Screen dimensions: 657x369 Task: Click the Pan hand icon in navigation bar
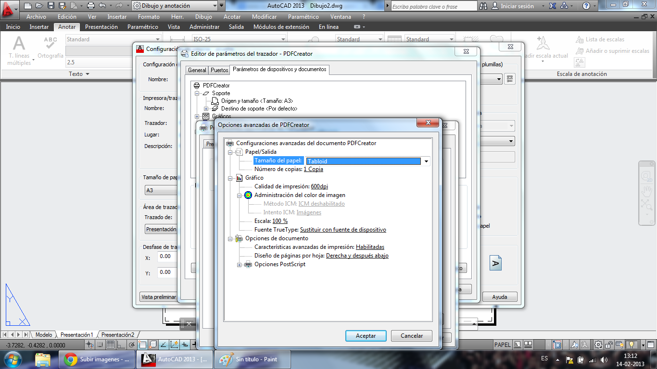point(646,191)
